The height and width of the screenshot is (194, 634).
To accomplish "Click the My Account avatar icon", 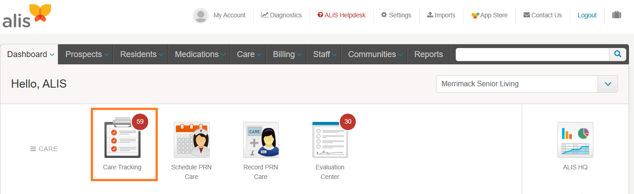I will (x=201, y=16).
